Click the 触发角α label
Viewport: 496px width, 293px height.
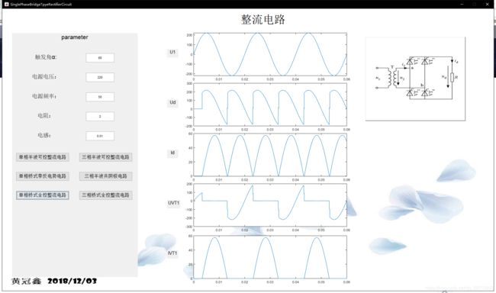(46, 57)
